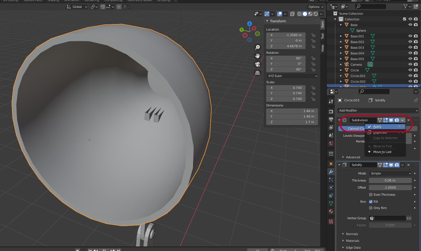421x251 pixels.
Task: Click the viewport zoom magnifier gizmo
Action: click(x=257, y=47)
